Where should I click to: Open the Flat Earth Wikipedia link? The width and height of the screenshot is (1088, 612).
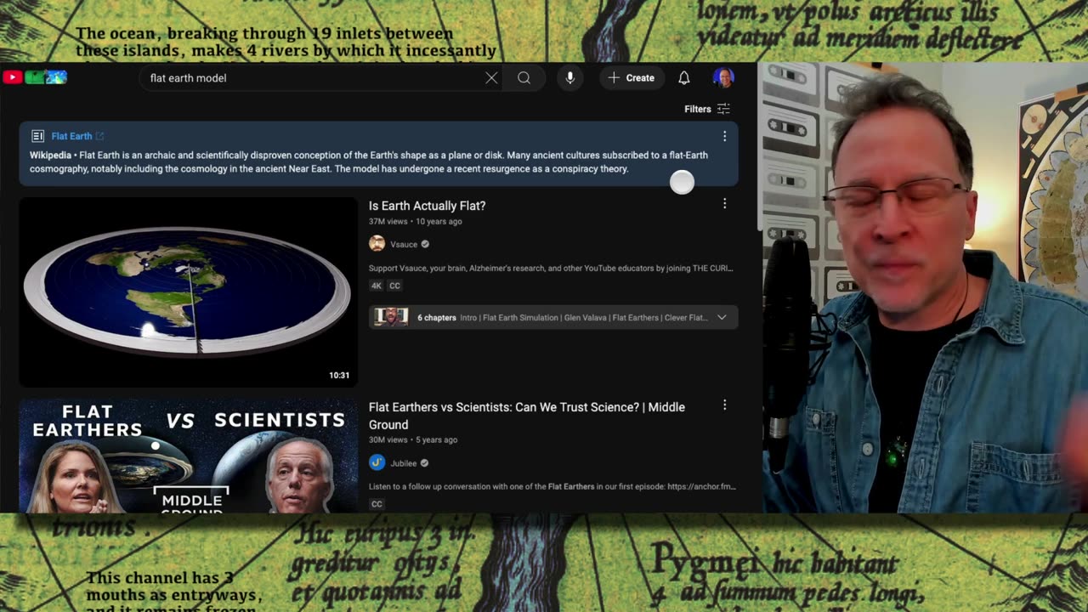coord(77,136)
